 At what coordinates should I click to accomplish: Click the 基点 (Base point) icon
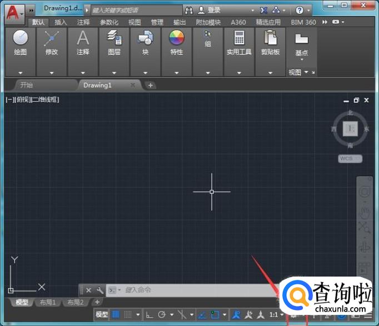[x=302, y=39]
